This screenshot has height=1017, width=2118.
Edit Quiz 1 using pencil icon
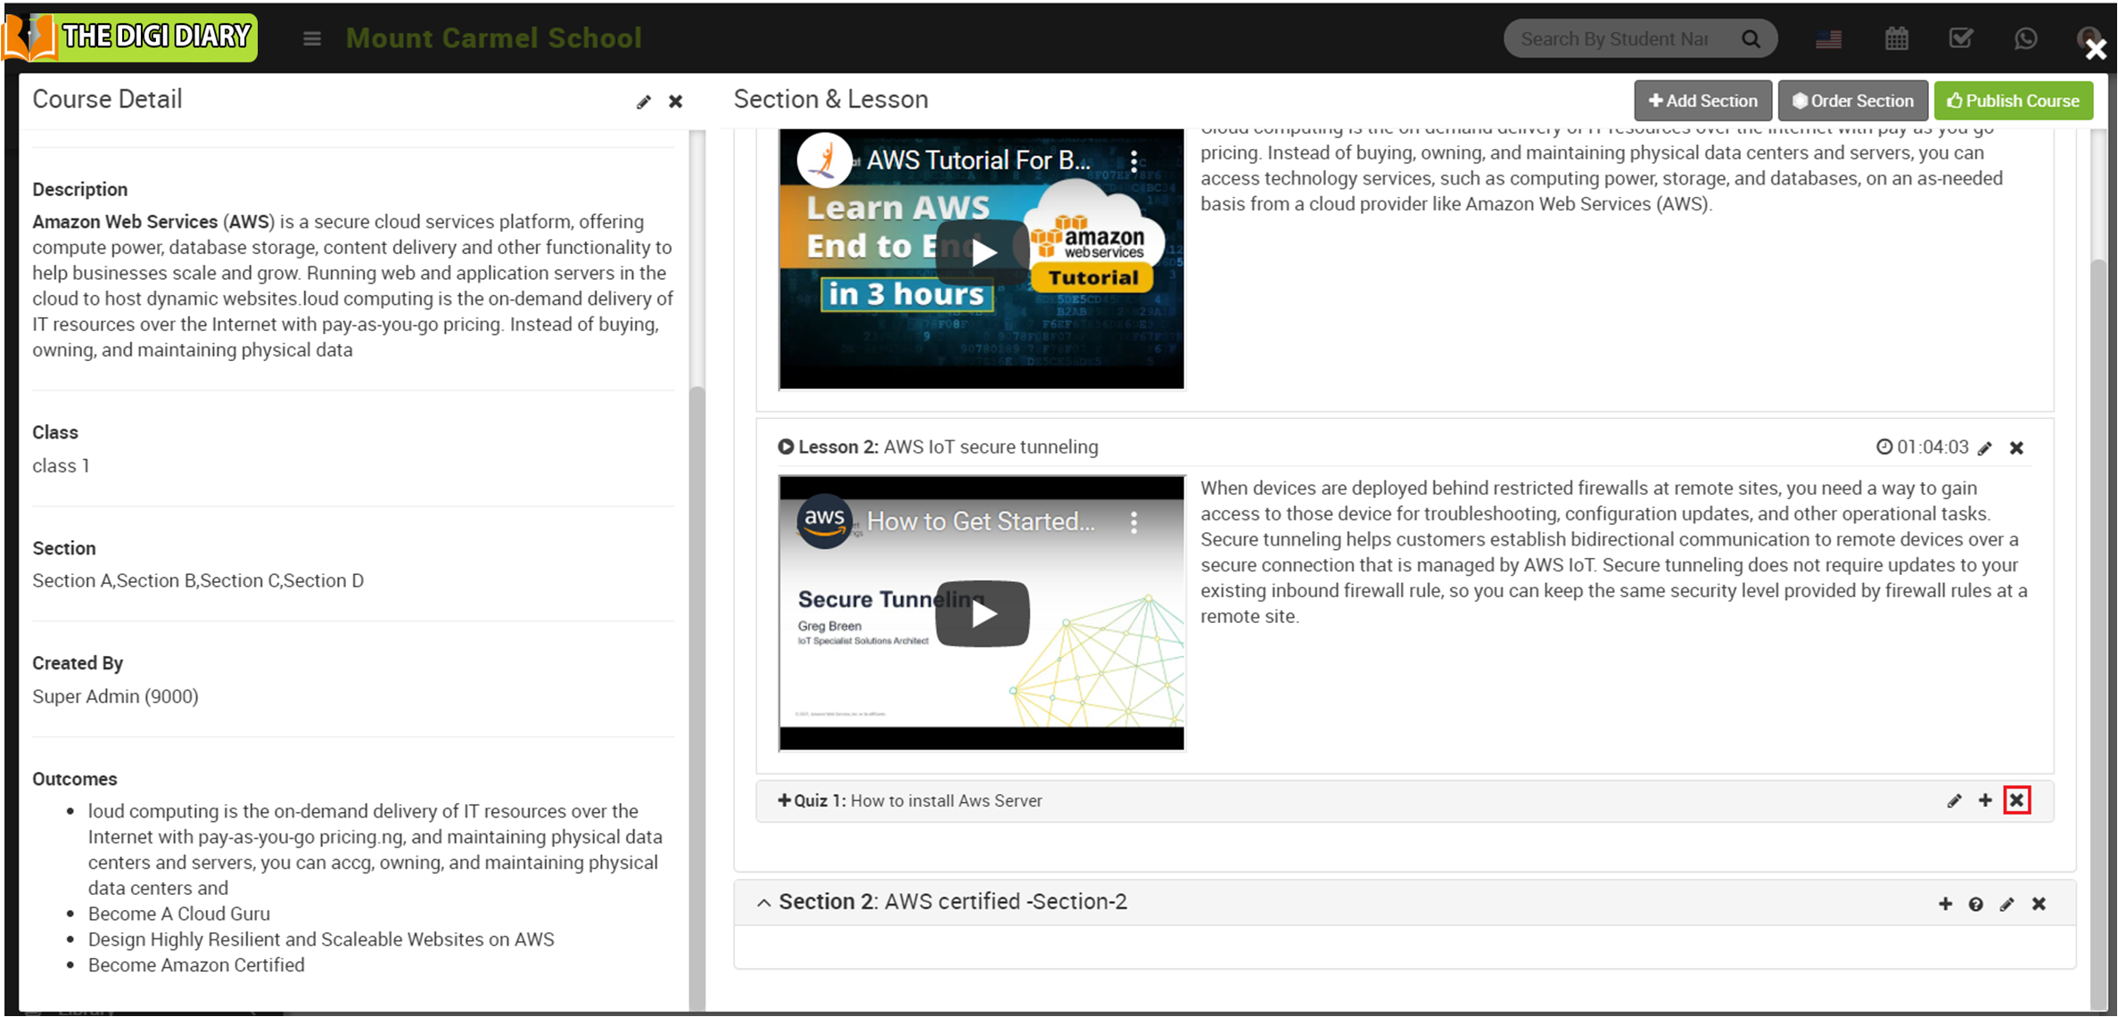pyautogui.click(x=1954, y=801)
